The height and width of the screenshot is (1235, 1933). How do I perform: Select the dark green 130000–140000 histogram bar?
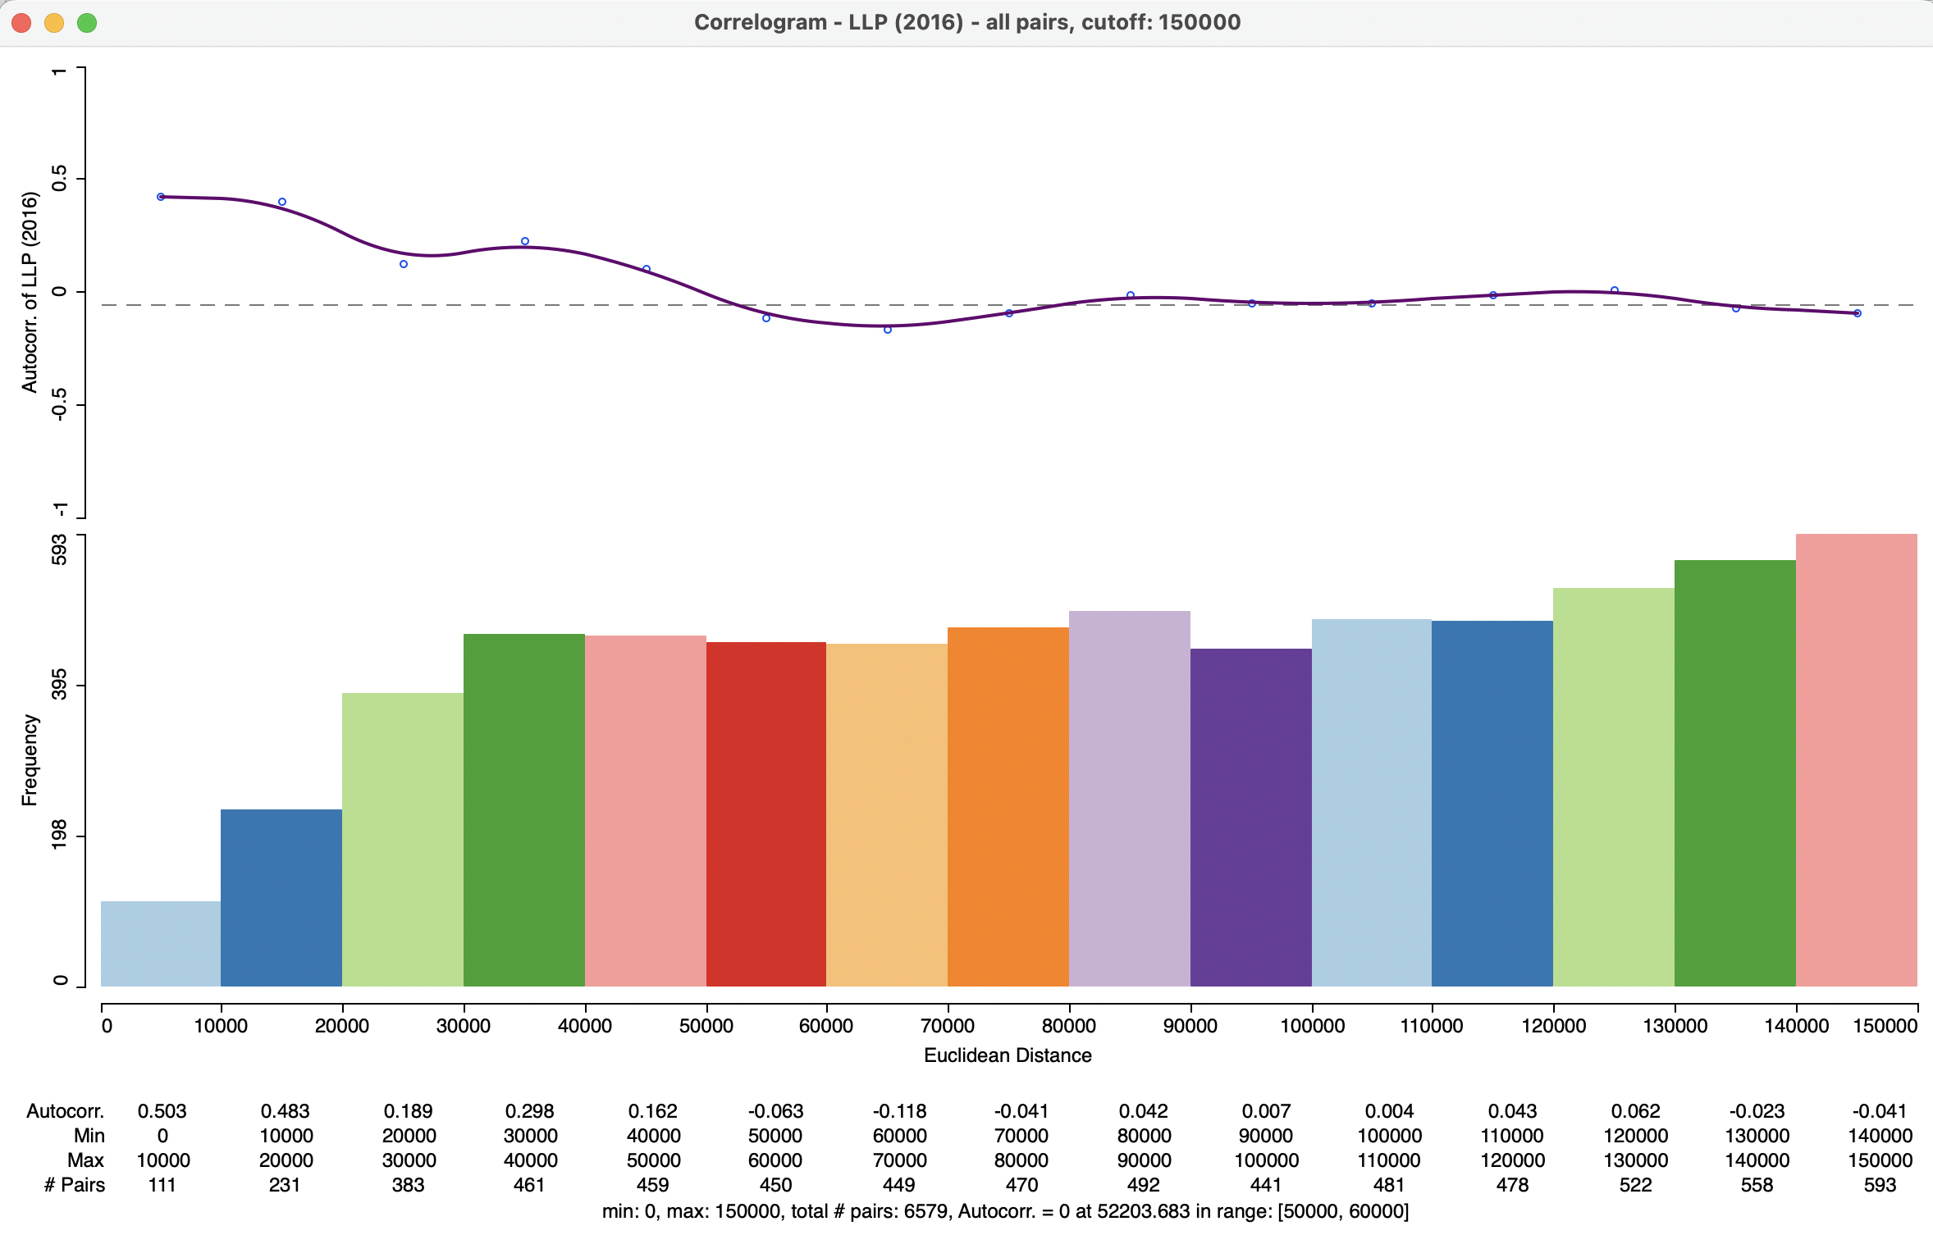pos(1735,773)
